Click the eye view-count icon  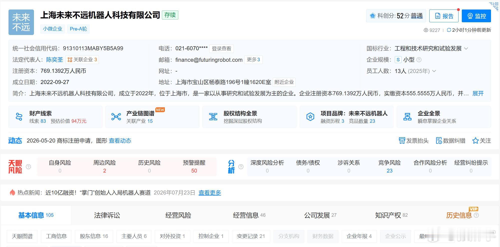pyautogui.click(x=426, y=30)
